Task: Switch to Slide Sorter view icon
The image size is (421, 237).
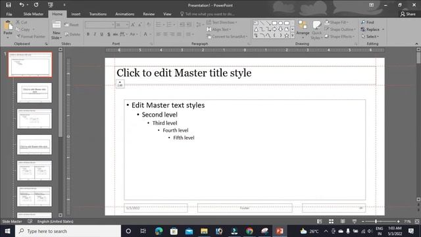Action: pyautogui.click(x=331, y=221)
